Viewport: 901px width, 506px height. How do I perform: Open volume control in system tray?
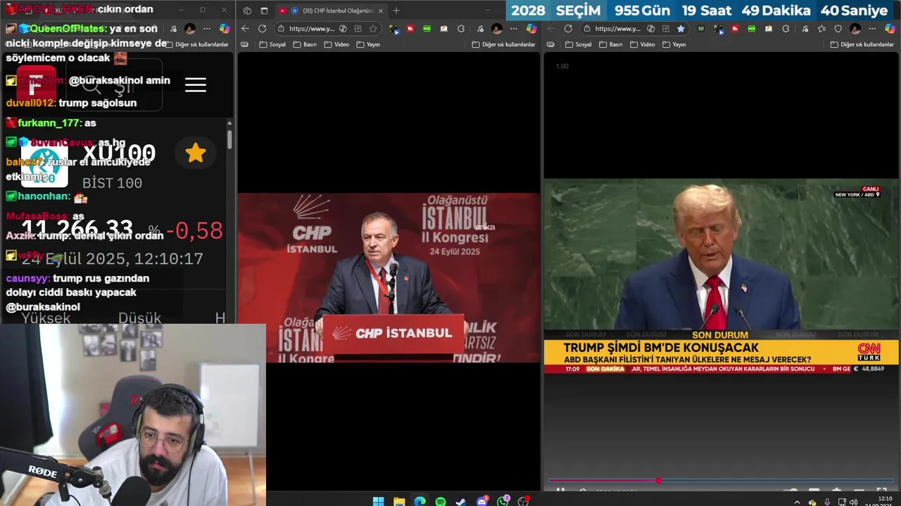coord(853,502)
